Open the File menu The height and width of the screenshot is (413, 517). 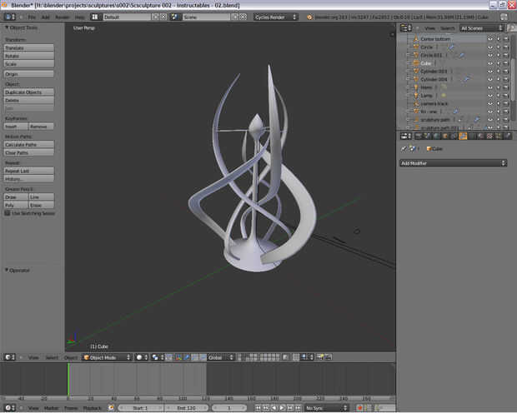(x=32, y=17)
